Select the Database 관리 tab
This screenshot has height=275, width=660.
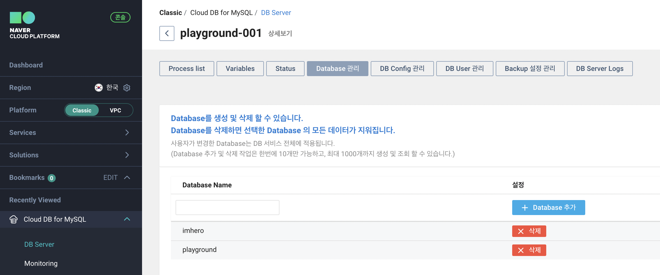point(338,69)
